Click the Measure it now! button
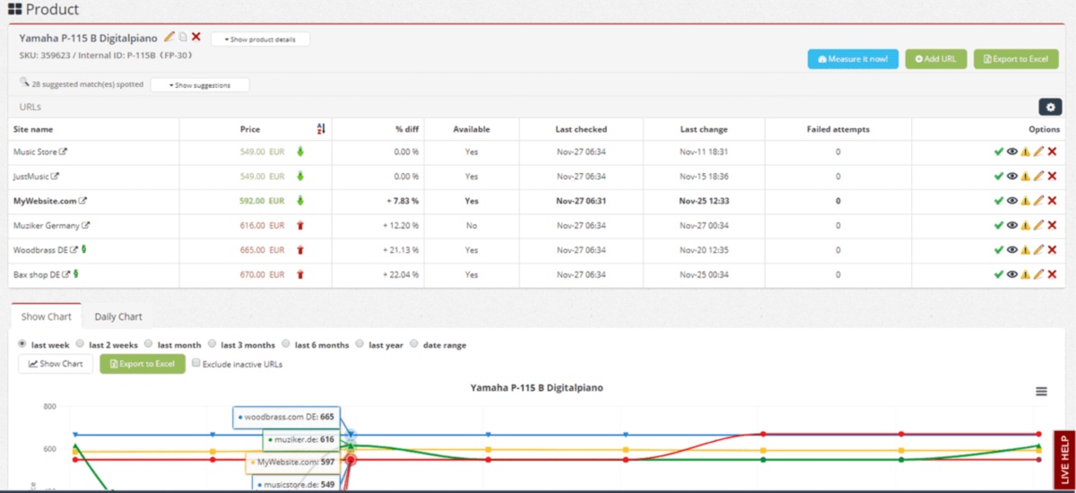Viewport: 1076px width, 493px height. 853,59
